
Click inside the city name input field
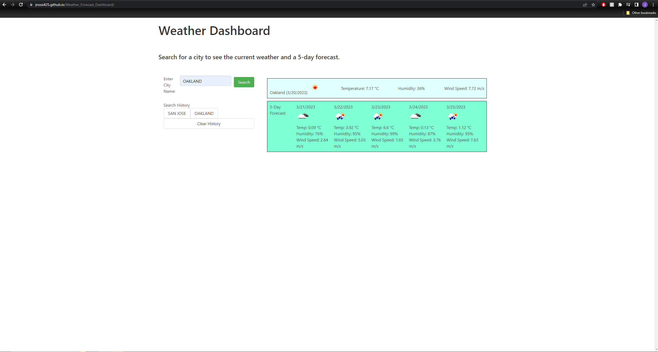pyautogui.click(x=205, y=81)
